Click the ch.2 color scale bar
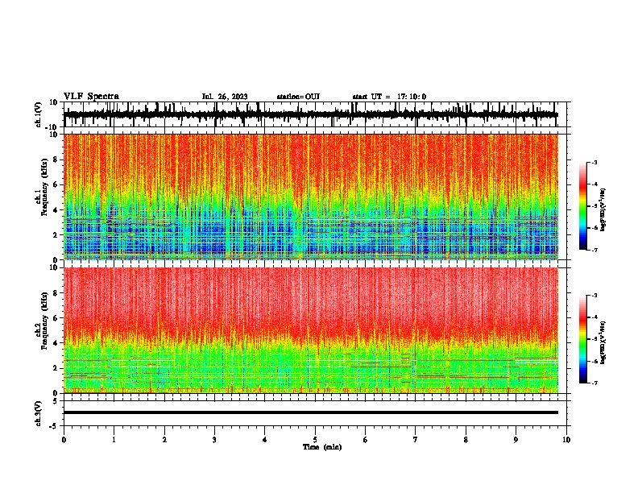 583,339
